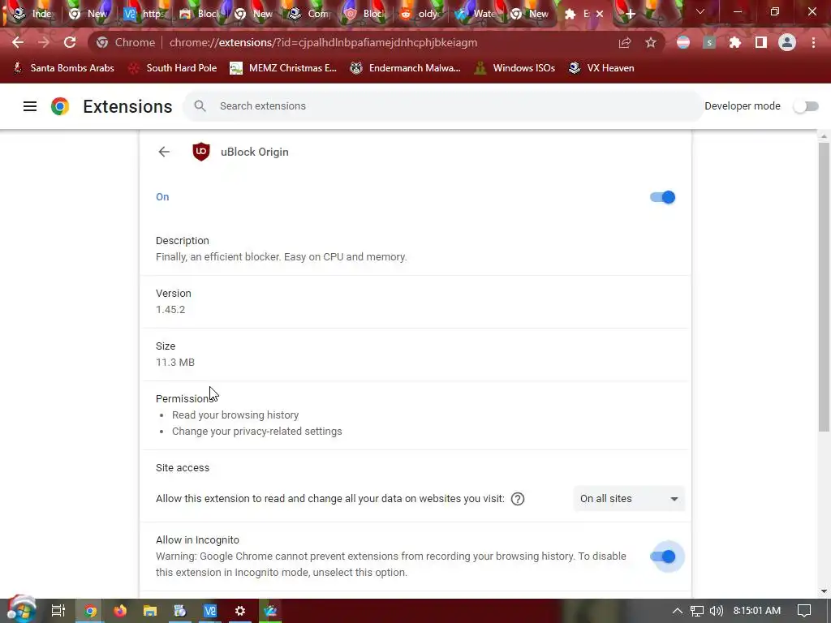Open the tab search chevron dropdown

click(x=700, y=11)
